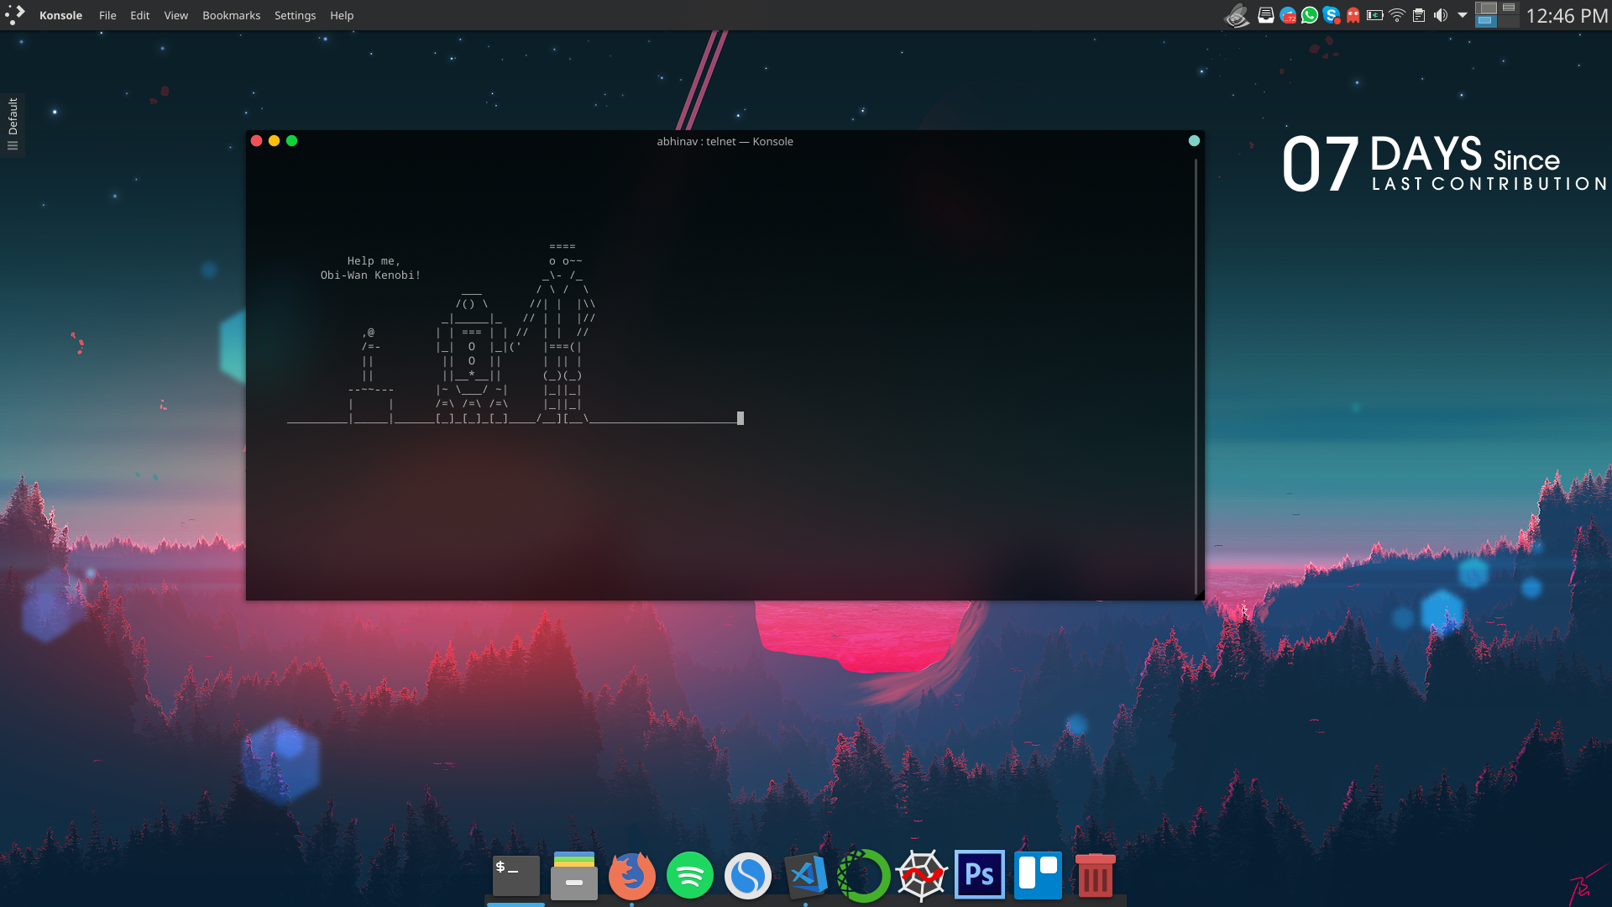This screenshot has width=1612, height=907.
Task: Open the Bookmarks menu
Action: (x=231, y=15)
